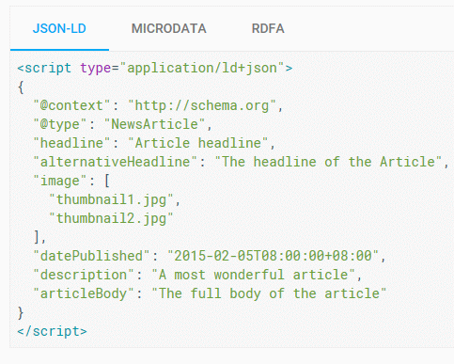Image resolution: width=454 pixels, height=364 pixels.
Task: Click the "image": [ line
Action: [x=71, y=181]
